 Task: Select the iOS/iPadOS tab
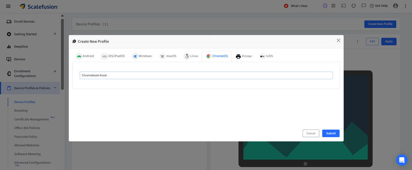pyautogui.click(x=113, y=56)
